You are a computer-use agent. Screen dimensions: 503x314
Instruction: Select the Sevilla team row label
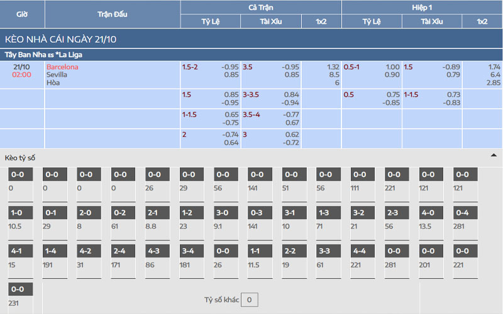tap(58, 75)
